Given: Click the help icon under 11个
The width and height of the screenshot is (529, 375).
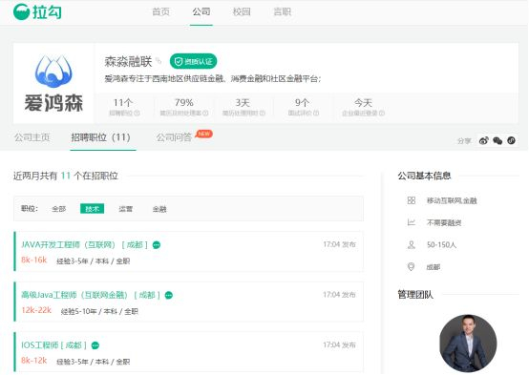Looking at the screenshot, I should point(137,113).
